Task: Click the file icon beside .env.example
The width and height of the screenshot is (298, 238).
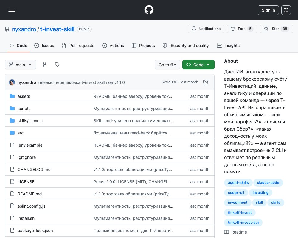Action: 12,145
